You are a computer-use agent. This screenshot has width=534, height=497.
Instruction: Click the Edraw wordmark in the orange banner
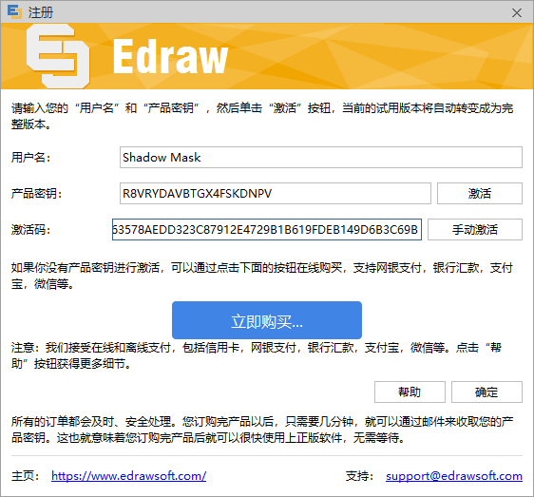[170, 57]
